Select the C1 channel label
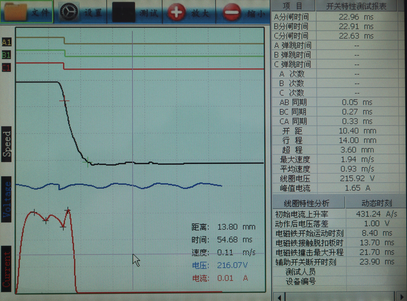Screen dimensions: 407x301 pyautogui.click(x=6, y=68)
